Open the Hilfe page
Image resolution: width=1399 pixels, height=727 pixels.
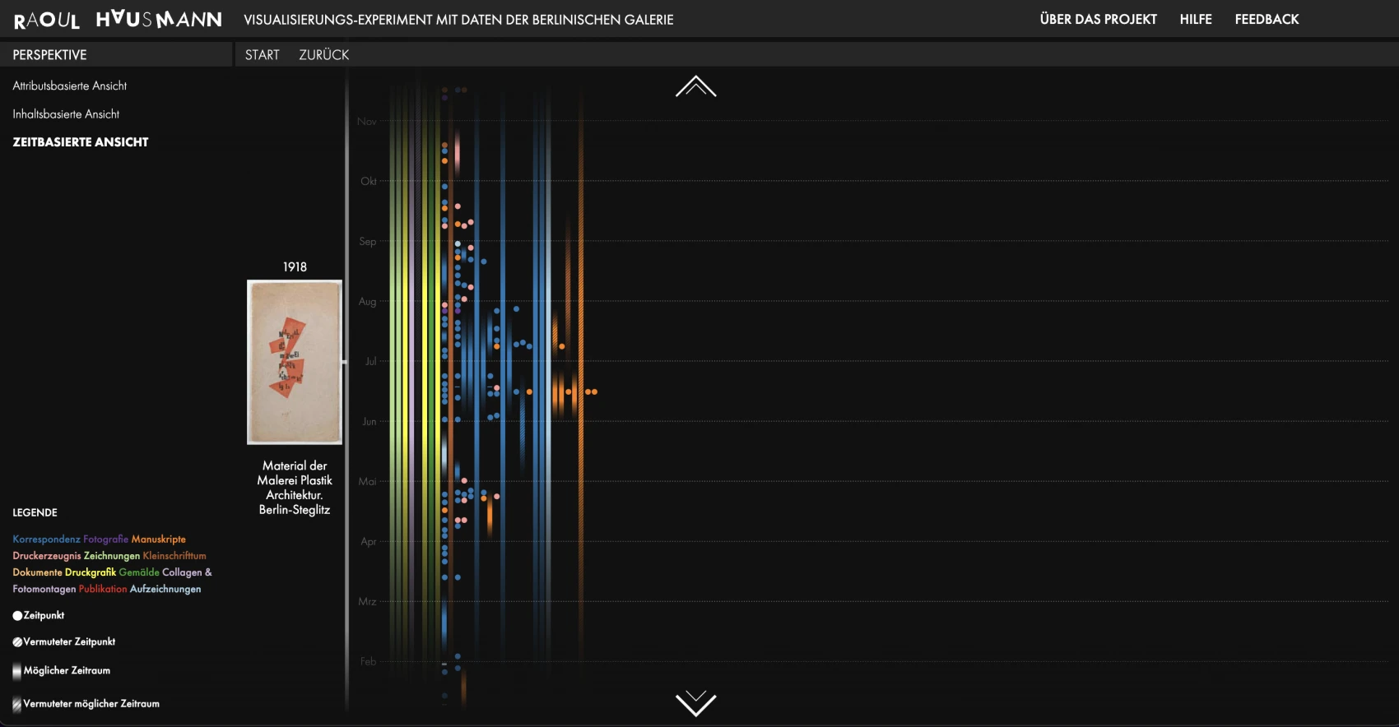pyautogui.click(x=1195, y=19)
